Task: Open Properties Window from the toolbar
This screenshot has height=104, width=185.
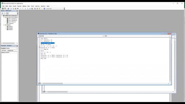Action: click(37, 9)
